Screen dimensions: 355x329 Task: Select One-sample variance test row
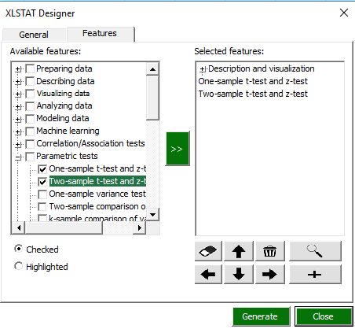(97, 194)
